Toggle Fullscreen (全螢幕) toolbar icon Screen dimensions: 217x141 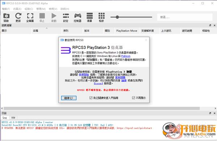point(30,17)
